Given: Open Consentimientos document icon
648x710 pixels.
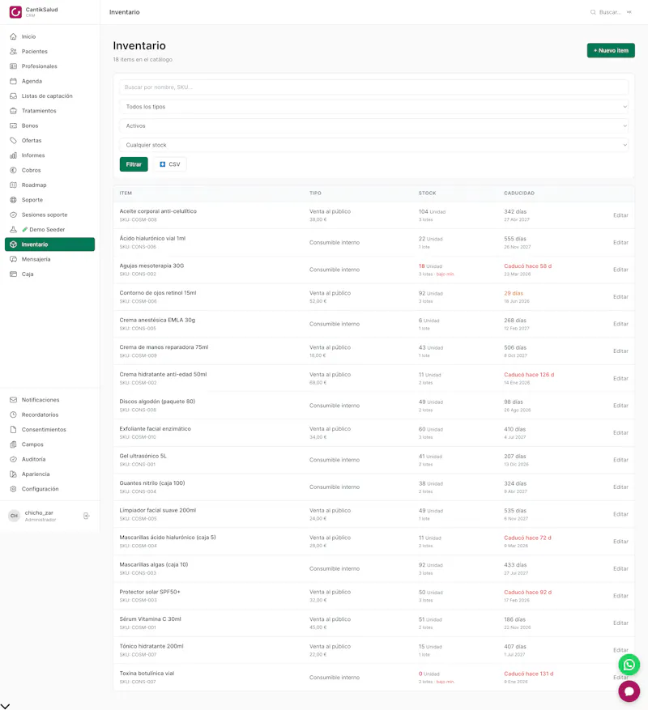Looking at the screenshot, I should [x=13, y=429].
